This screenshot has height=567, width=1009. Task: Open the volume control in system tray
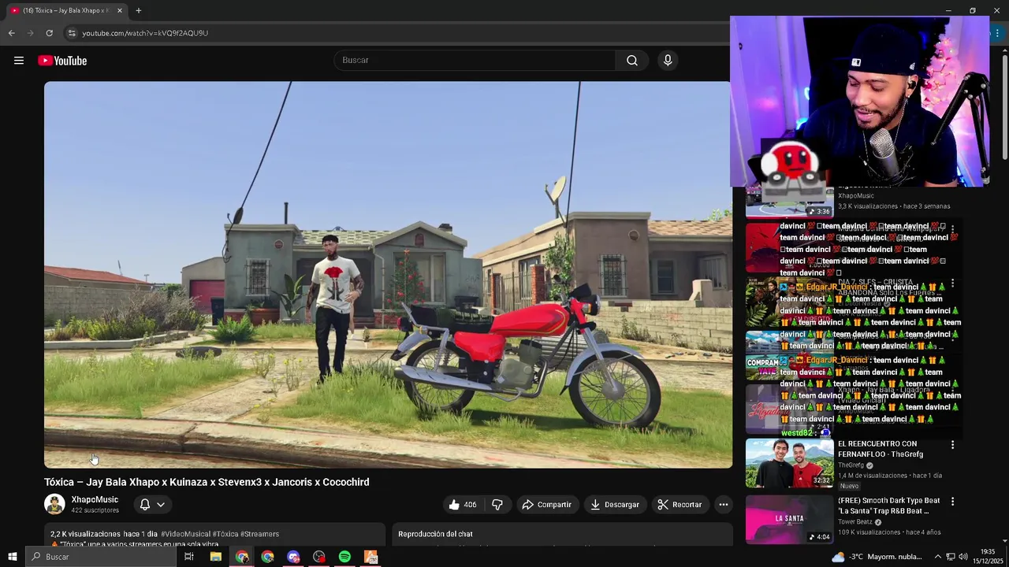point(963,557)
